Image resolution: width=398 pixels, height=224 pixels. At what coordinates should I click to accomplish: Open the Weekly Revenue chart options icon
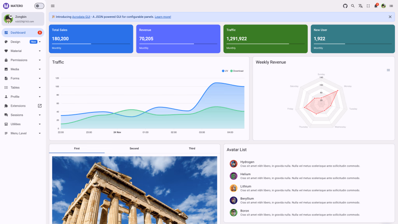click(388, 70)
